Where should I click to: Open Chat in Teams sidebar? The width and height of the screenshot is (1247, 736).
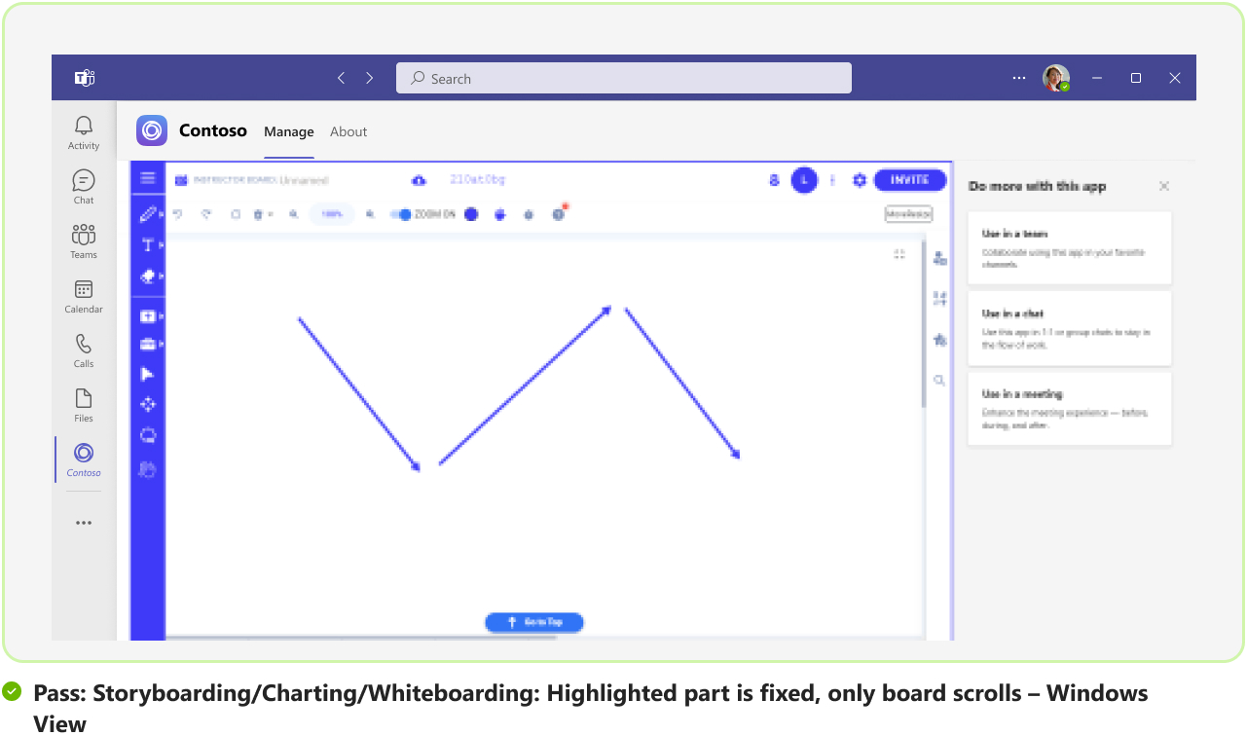point(84,187)
